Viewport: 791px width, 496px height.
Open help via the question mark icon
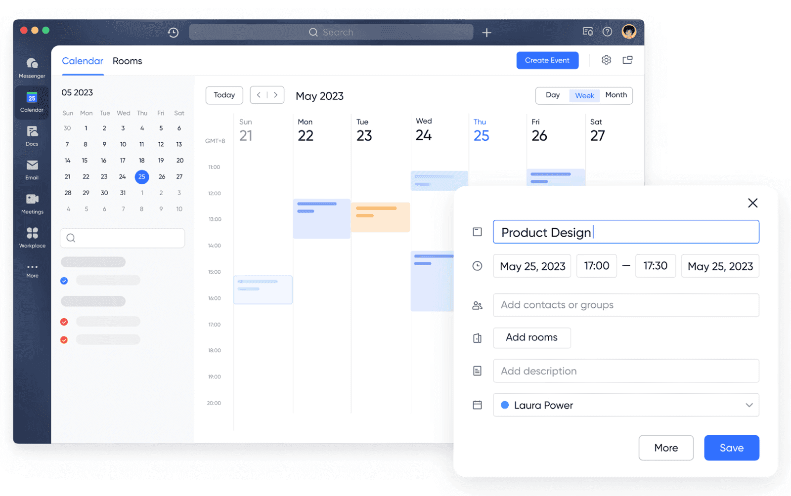click(x=608, y=31)
